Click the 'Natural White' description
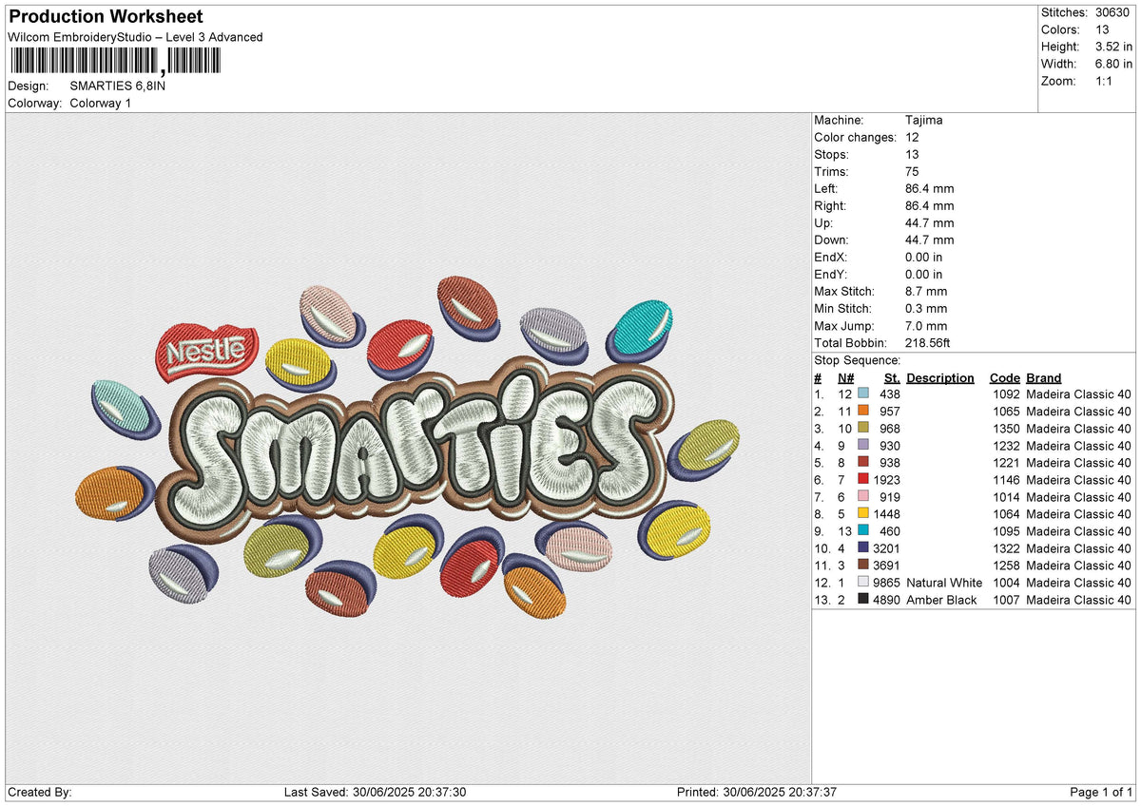Screen dimensions: 1141x806 click(x=944, y=583)
